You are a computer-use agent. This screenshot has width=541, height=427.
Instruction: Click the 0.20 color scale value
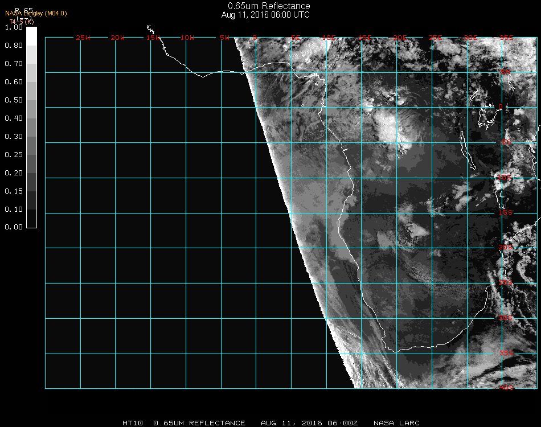click(x=14, y=173)
